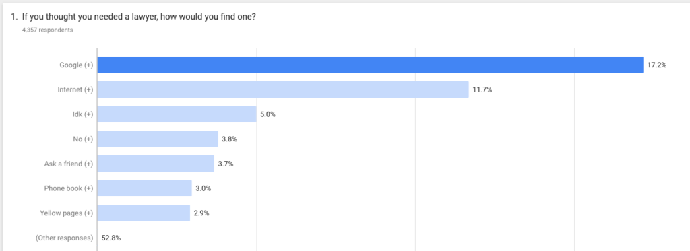Select the Ask a friend bar
The width and height of the screenshot is (690, 251).
tap(156, 163)
